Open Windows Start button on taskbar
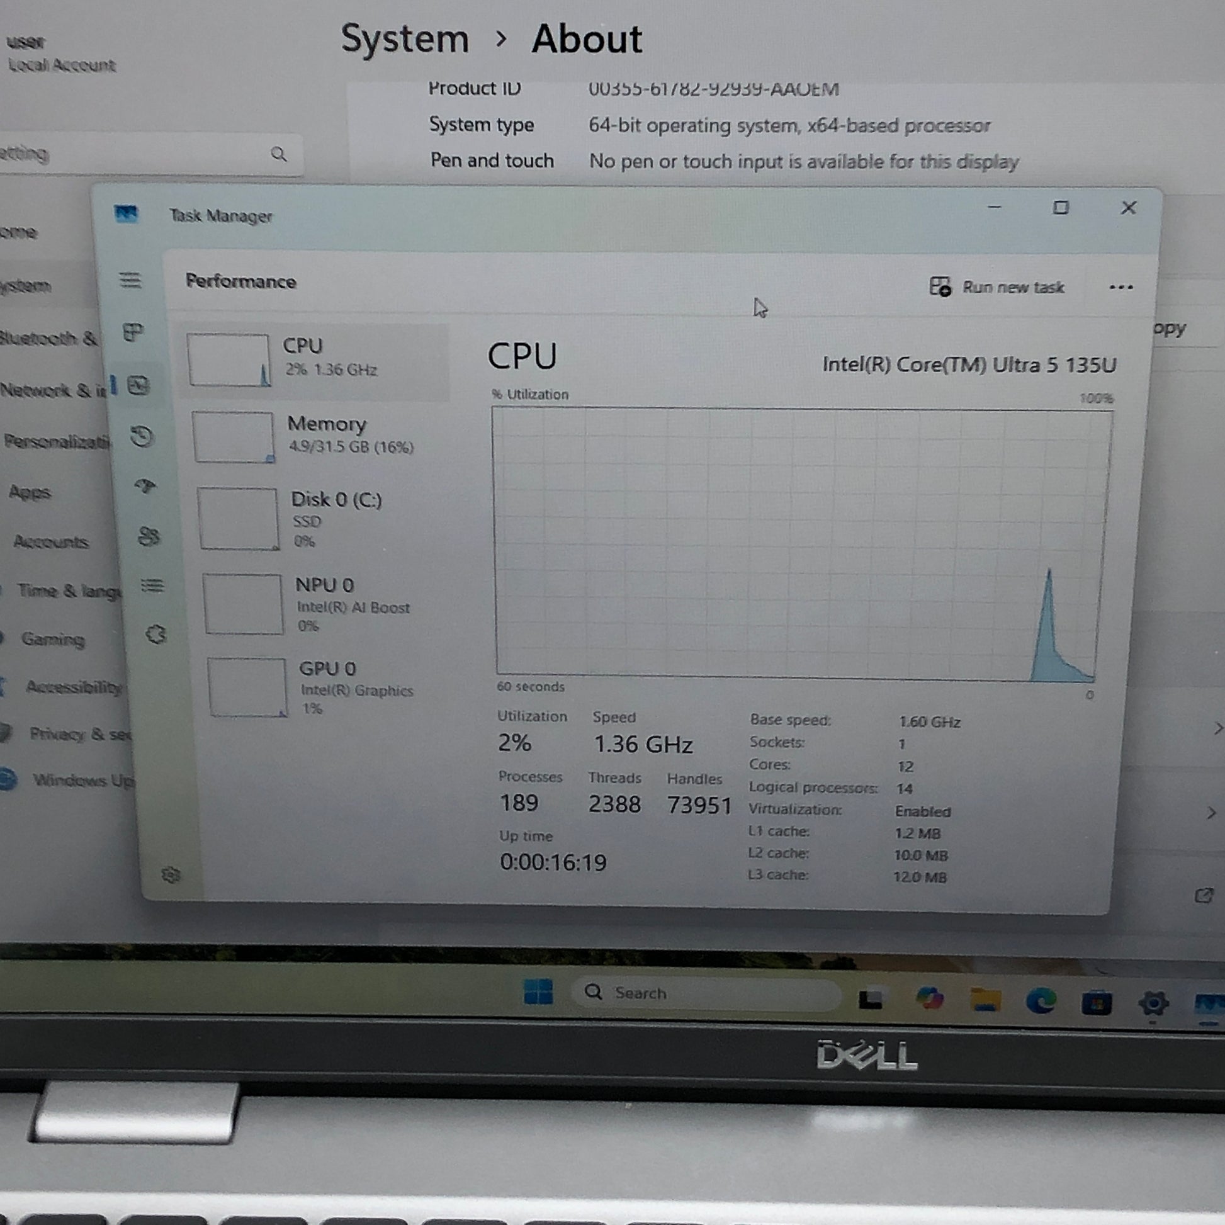The width and height of the screenshot is (1225, 1225). tap(538, 991)
